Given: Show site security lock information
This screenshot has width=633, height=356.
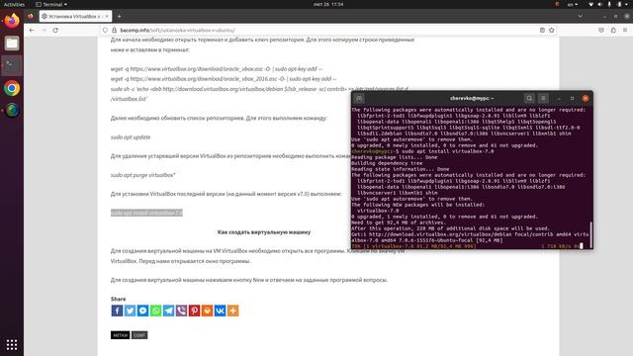Looking at the screenshot, I should point(115,31).
